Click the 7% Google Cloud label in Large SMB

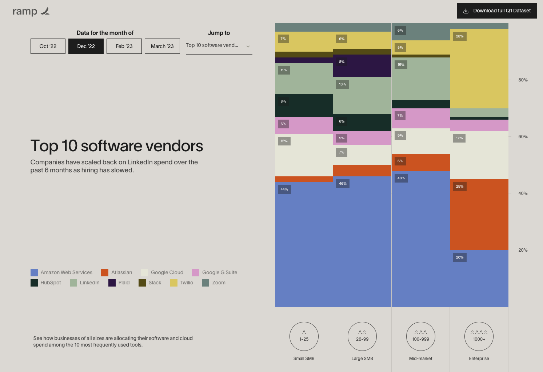coord(342,152)
